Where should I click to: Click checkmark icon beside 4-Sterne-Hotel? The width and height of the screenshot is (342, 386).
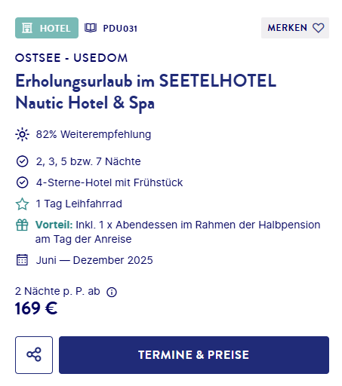[x=22, y=182]
